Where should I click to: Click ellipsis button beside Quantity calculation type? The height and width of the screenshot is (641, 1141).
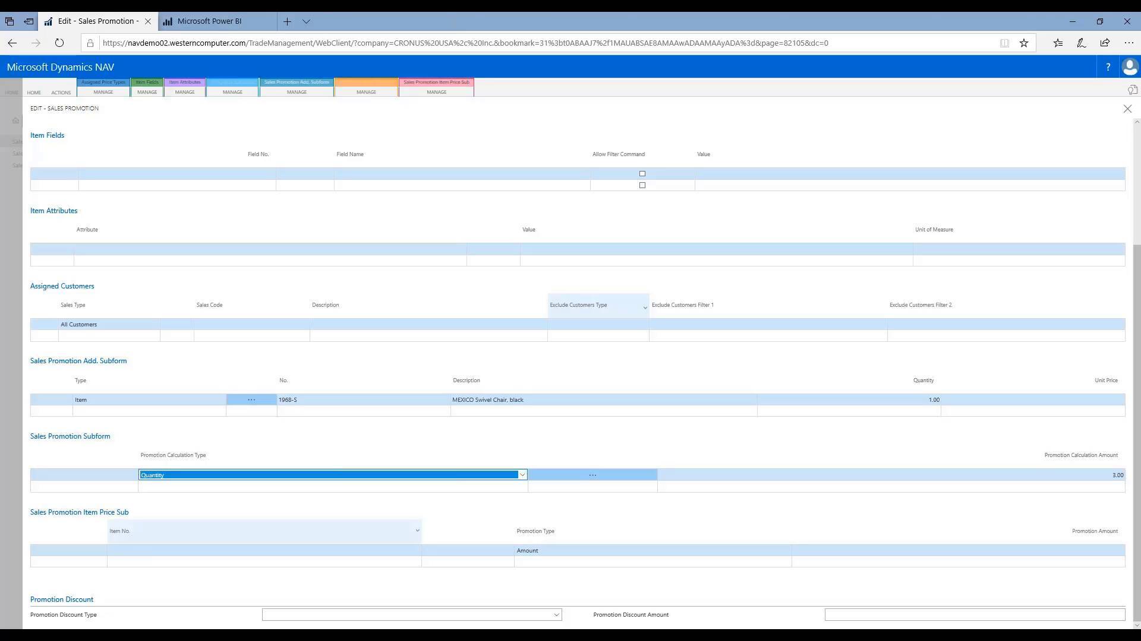[592, 475]
